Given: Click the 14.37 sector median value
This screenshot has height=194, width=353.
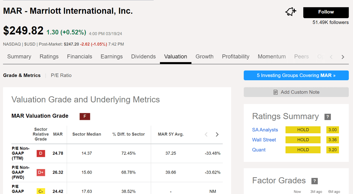Looking at the screenshot, I should pyautogui.click(x=87, y=153).
